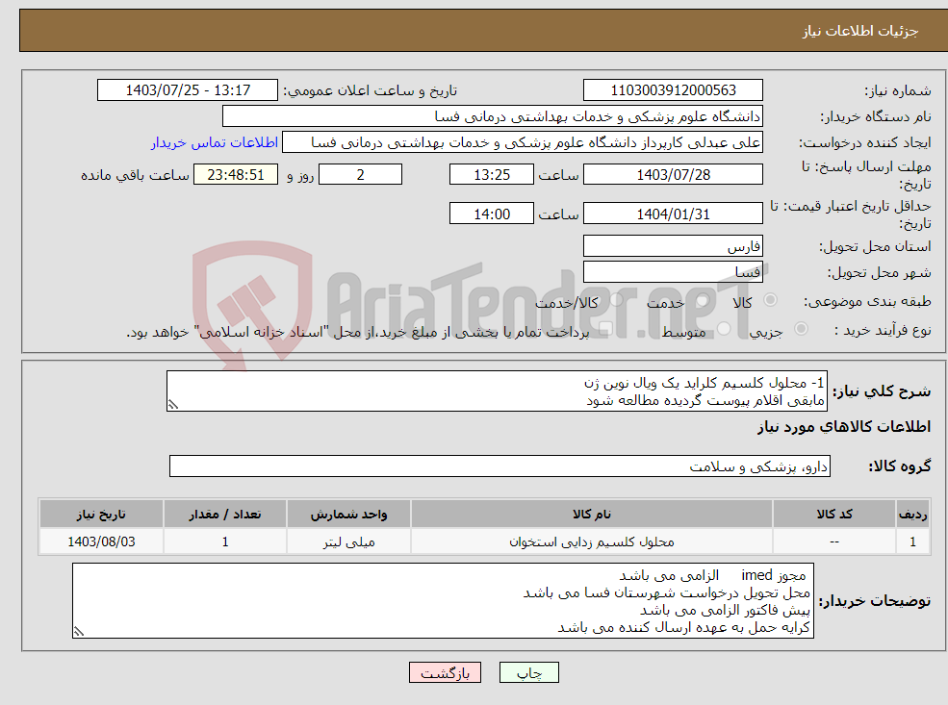
Task: Click the reply deadline time 13:25
Action: (492, 175)
